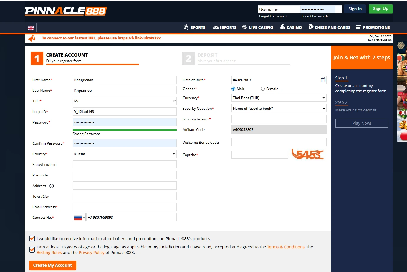Click the Address info icon
Image resolution: width=407 pixels, height=272 pixels.
click(52, 186)
